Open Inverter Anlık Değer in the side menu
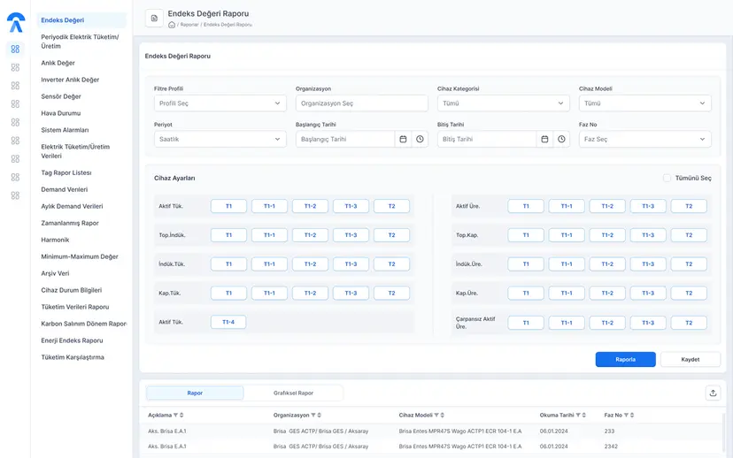Viewport: 733px width, 458px height. (70, 80)
